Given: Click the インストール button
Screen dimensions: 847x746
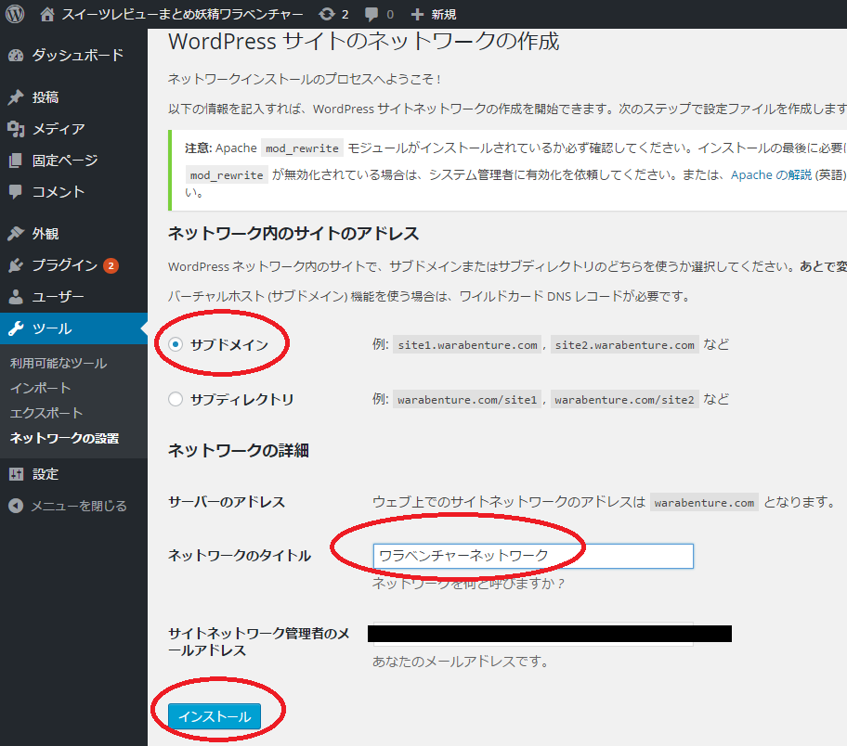Looking at the screenshot, I should click(x=215, y=716).
